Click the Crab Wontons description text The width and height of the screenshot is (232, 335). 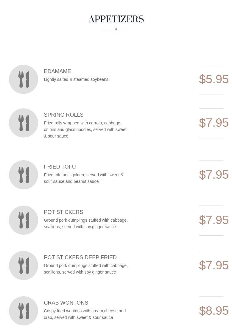85,314
